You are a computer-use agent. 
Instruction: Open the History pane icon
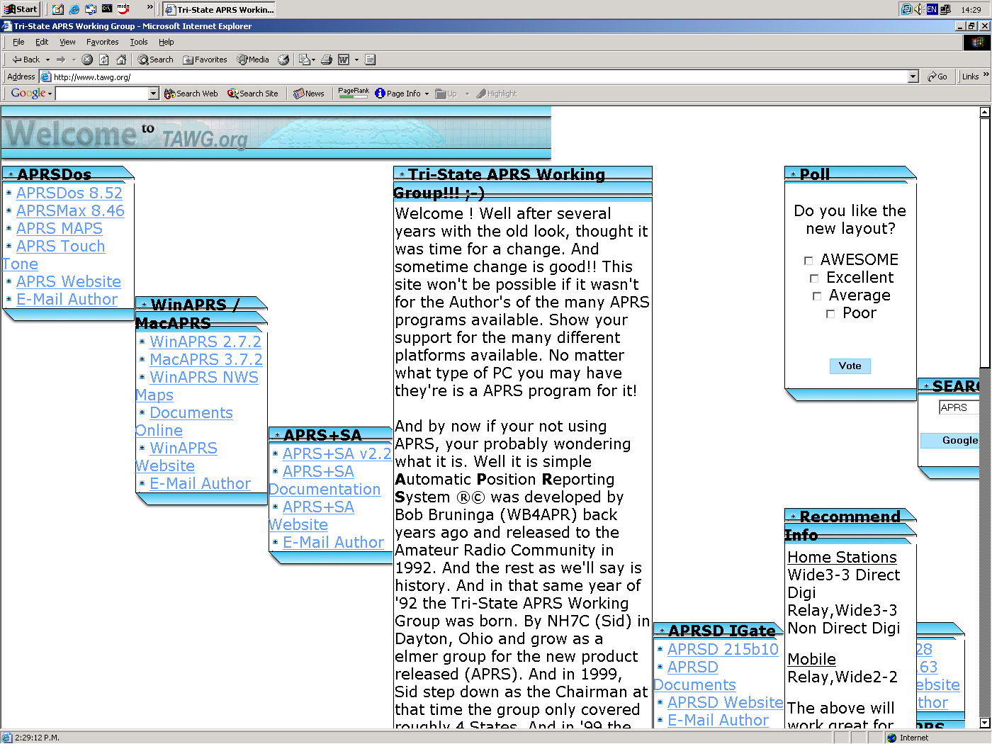[x=283, y=60]
